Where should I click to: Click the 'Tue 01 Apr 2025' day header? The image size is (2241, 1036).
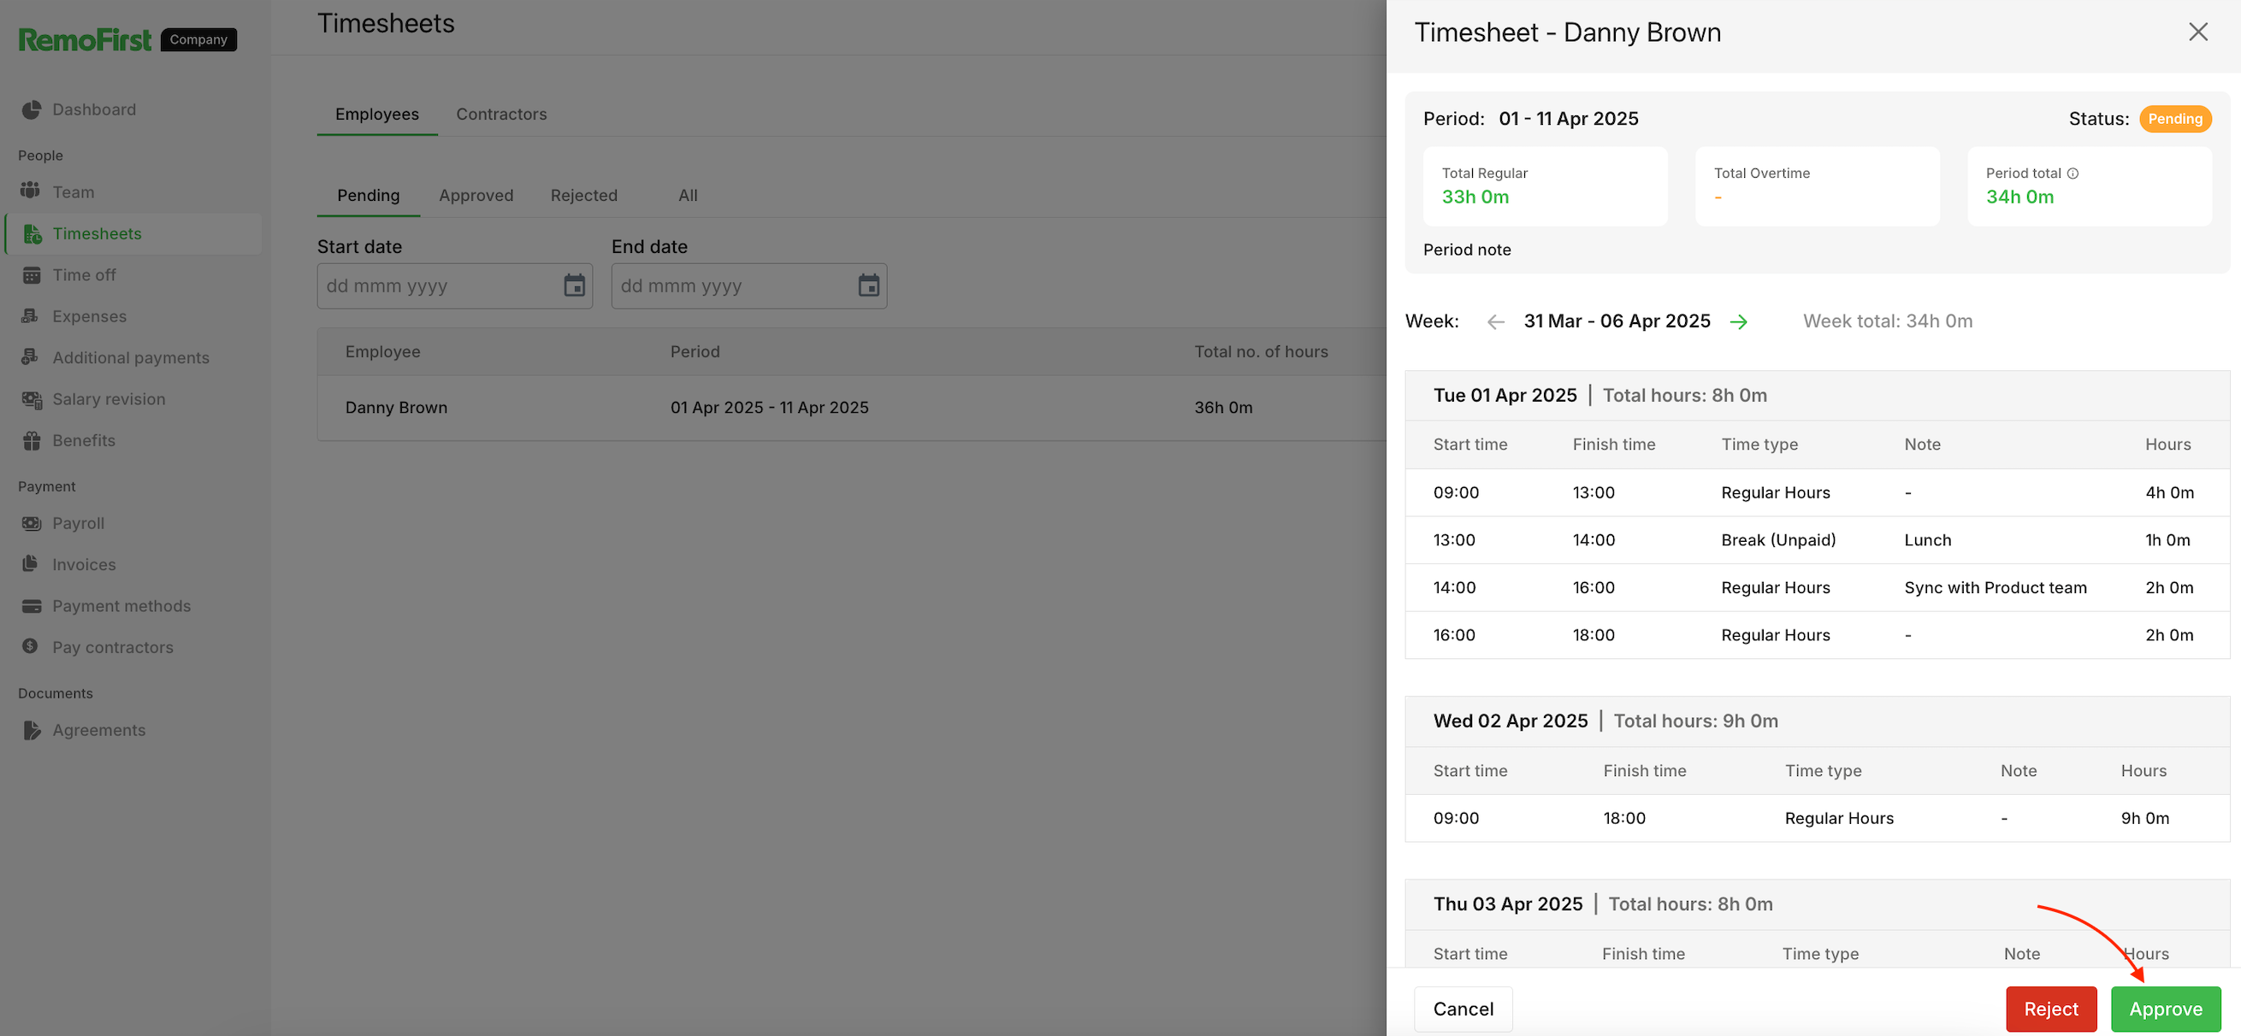click(x=1505, y=396)
